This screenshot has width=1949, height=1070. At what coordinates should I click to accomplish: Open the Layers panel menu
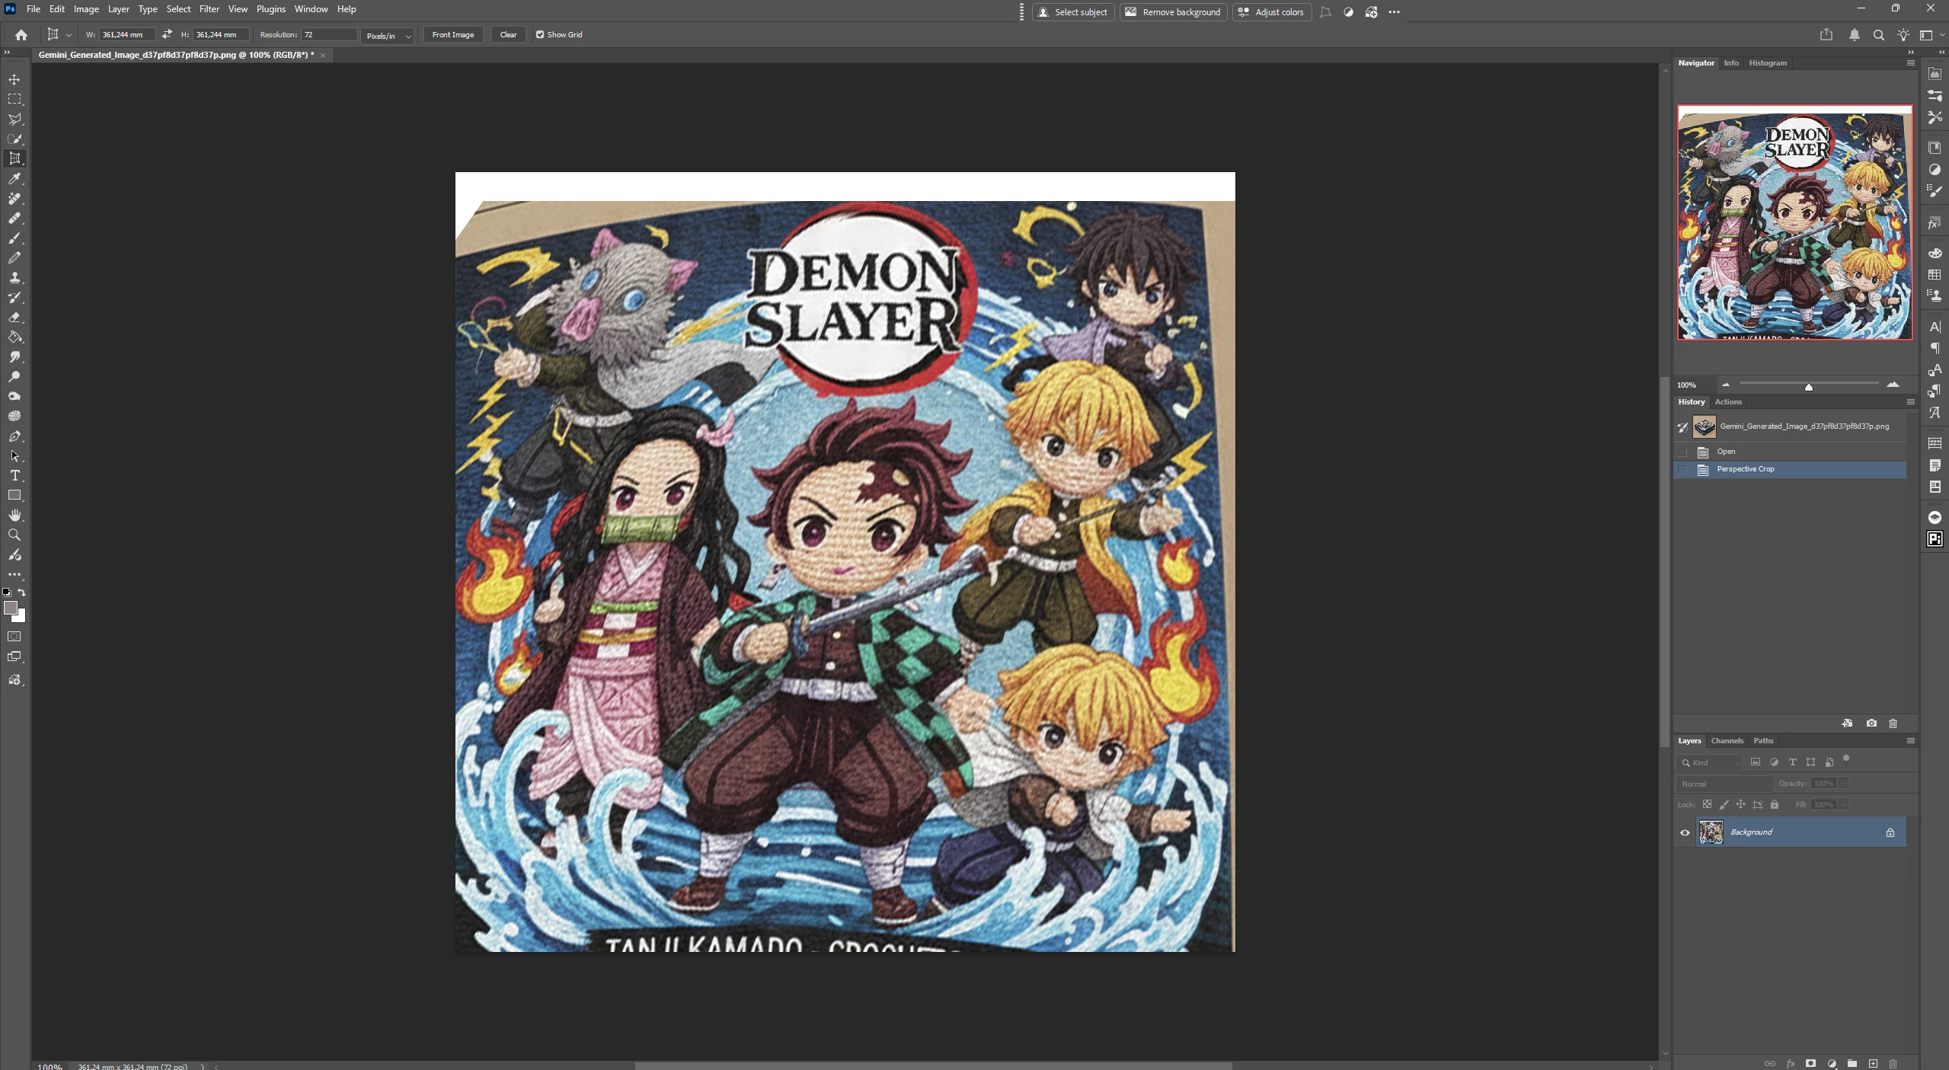pos(1911,741)
